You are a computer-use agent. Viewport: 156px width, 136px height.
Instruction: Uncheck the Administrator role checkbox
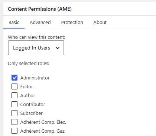(14, 78)
